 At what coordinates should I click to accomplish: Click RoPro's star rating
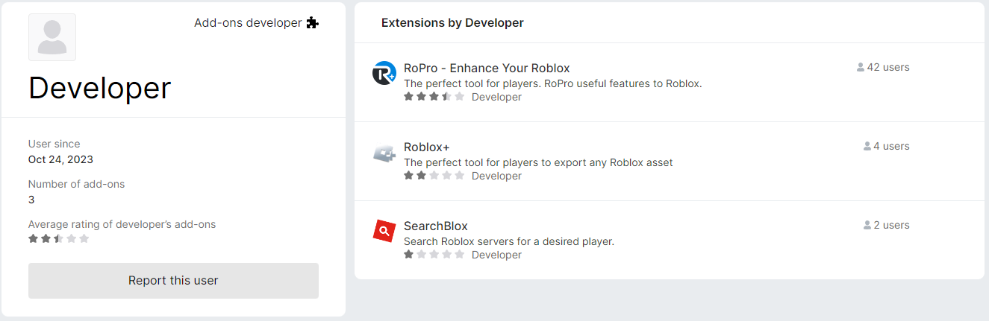(434, 97)
